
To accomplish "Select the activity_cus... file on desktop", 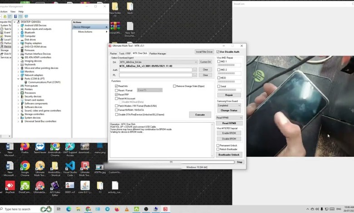I will click(x=115, y=187).
